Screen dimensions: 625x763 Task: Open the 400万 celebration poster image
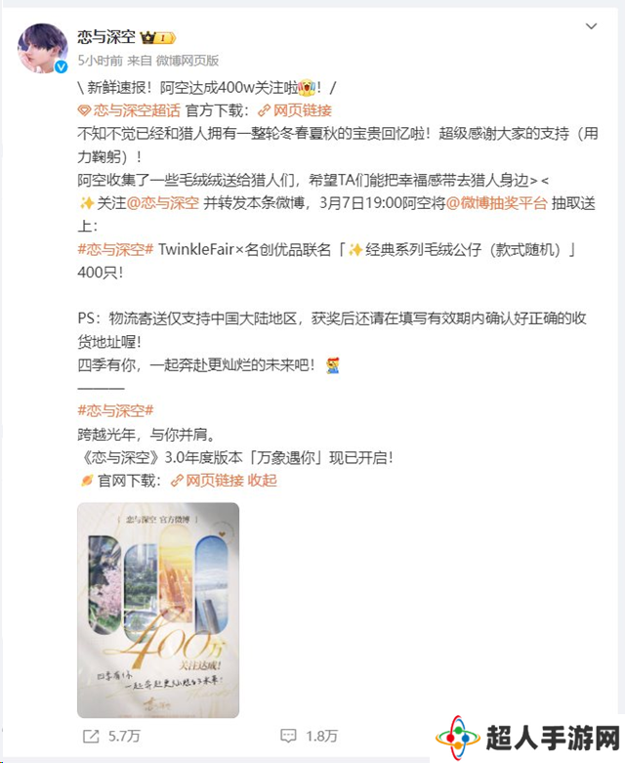[158, 611]
